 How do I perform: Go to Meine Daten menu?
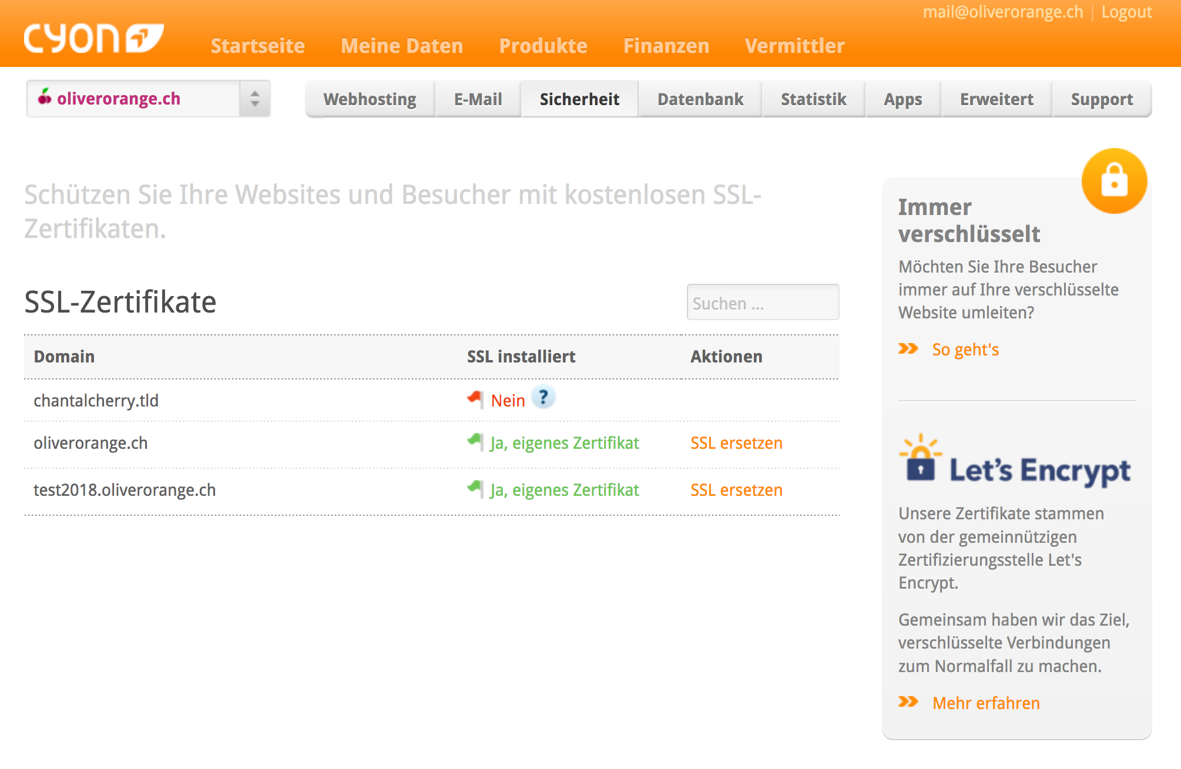point(402,46)
